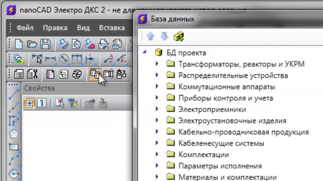Click the blue up arrow in База данных
The image size is (323, 181).
[150, 37]
